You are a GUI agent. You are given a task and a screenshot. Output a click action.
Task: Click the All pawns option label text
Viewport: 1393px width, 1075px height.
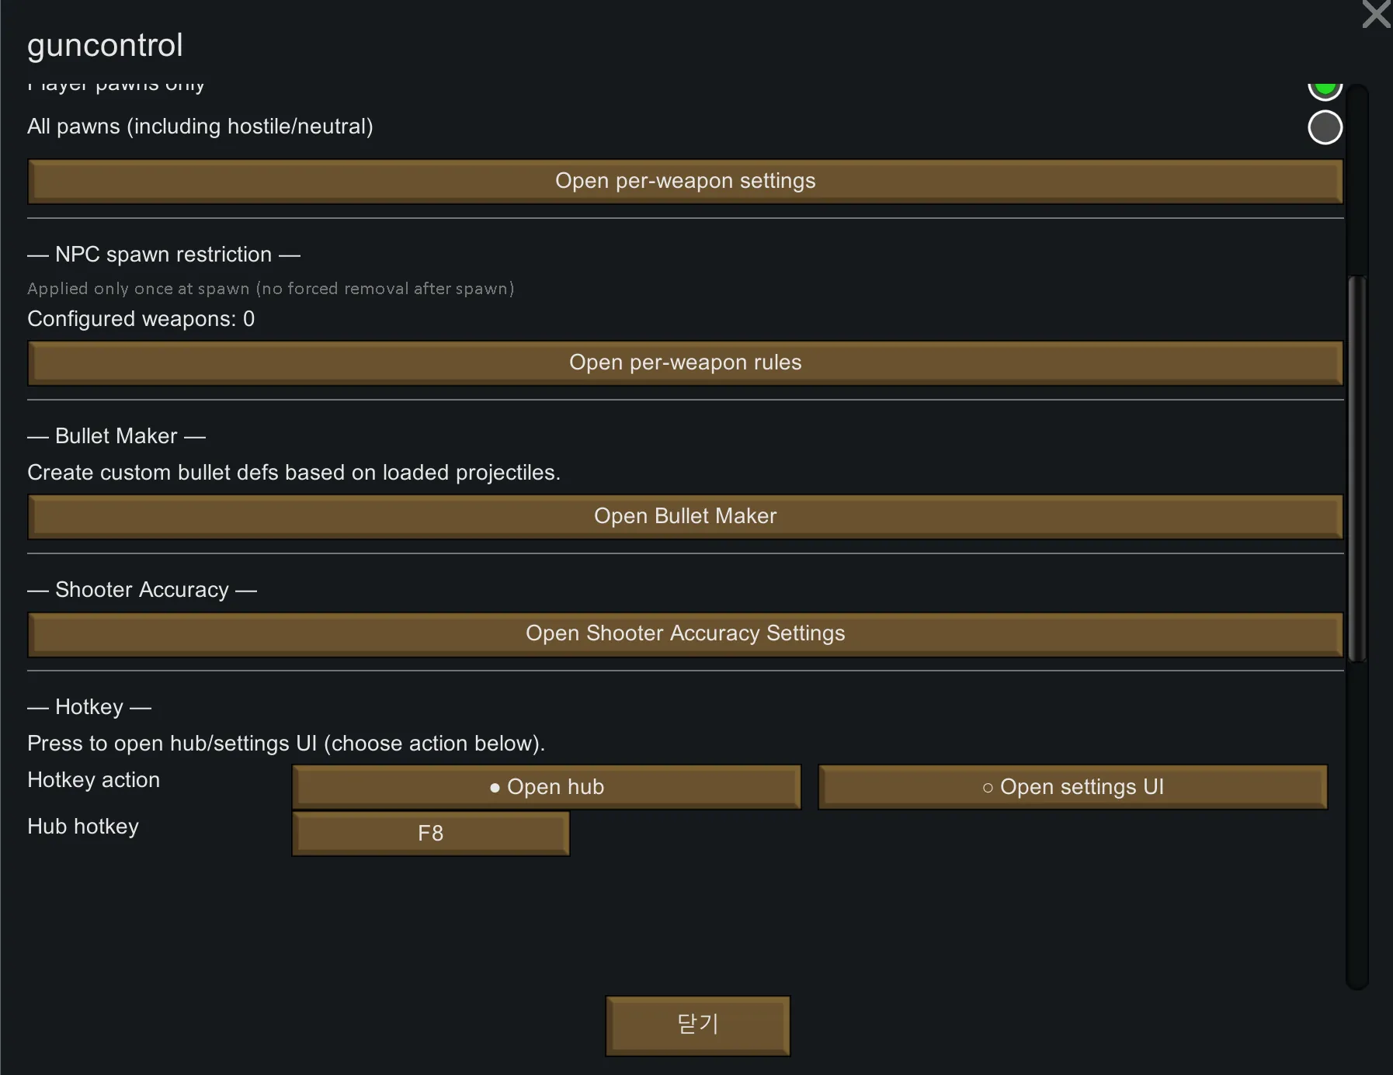[x=200, y=127]
